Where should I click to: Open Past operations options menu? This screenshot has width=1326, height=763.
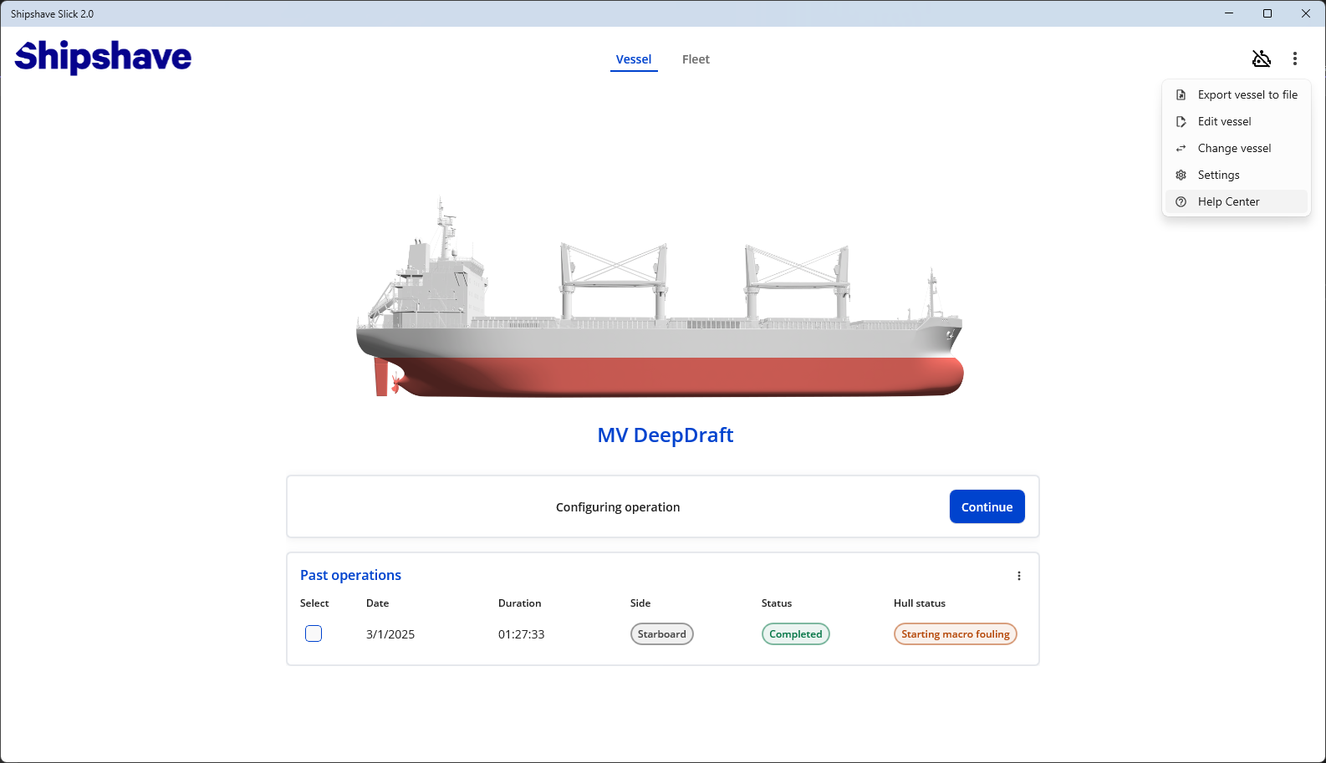click(1018, 576)
